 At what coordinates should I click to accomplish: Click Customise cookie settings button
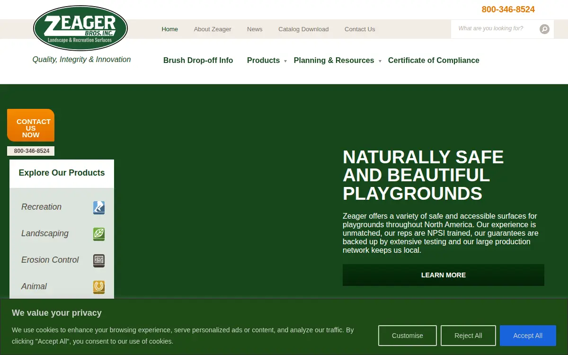[408, 336]
